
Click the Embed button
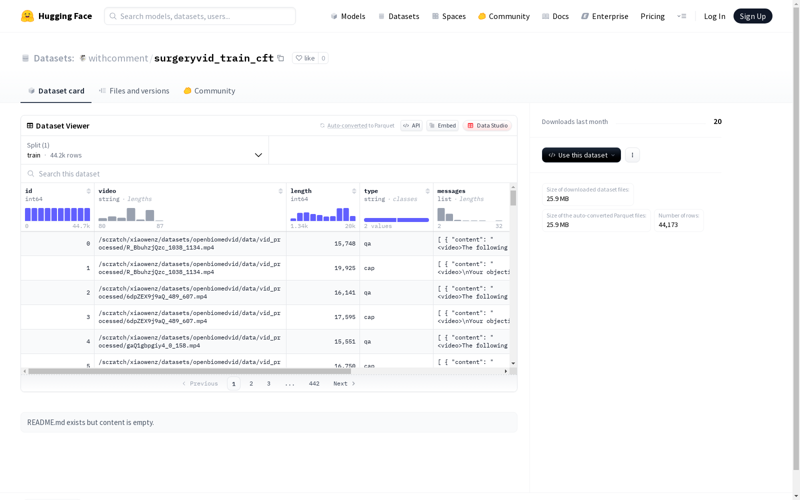tap(442, 125)
